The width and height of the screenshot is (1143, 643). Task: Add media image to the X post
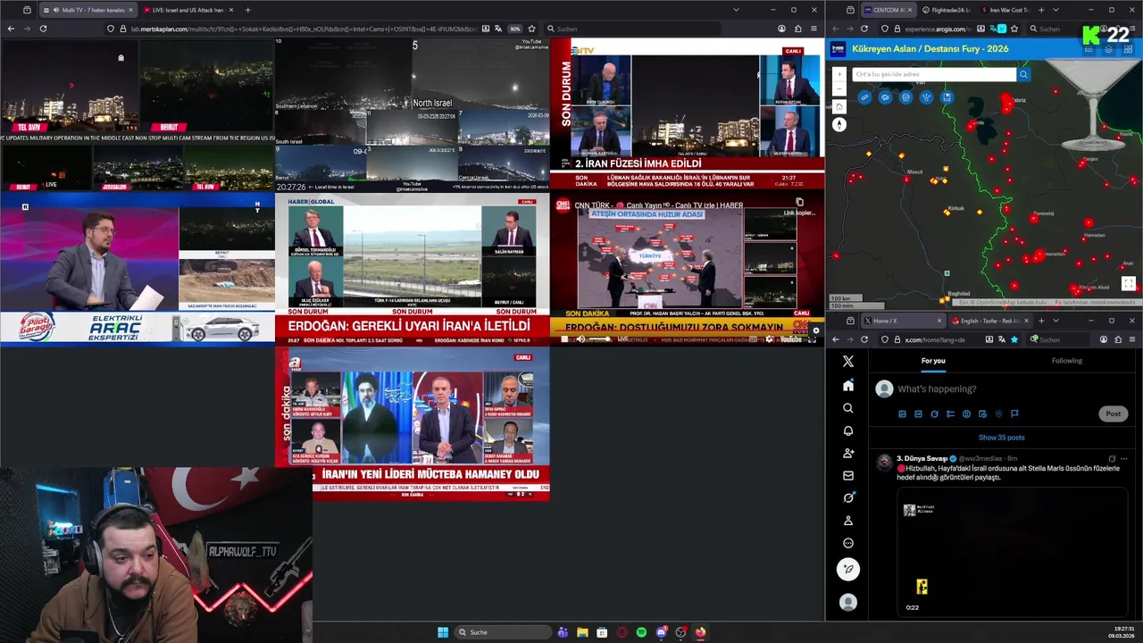[902, 414]
